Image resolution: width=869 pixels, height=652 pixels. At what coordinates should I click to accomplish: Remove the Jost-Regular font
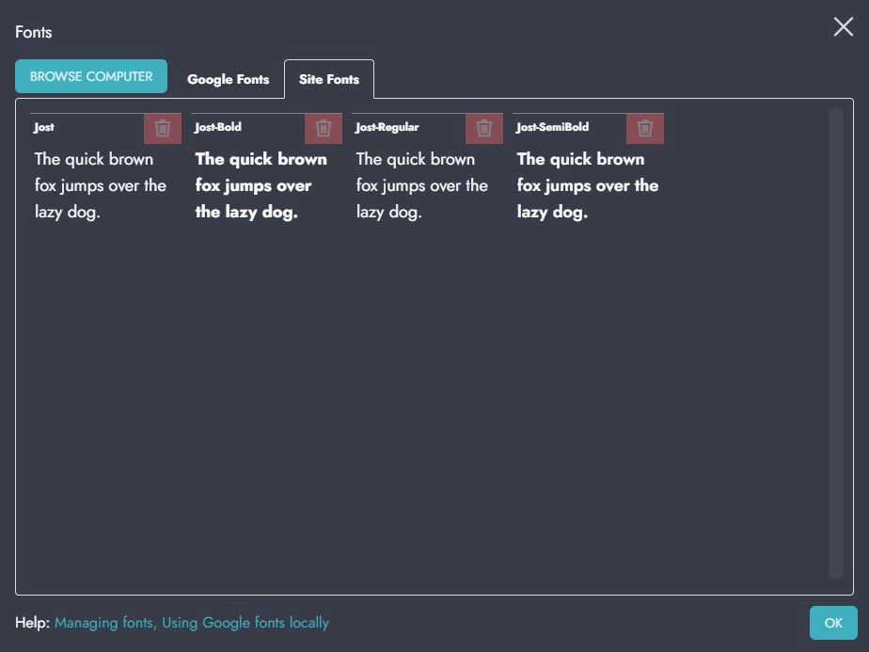(484, 128)
